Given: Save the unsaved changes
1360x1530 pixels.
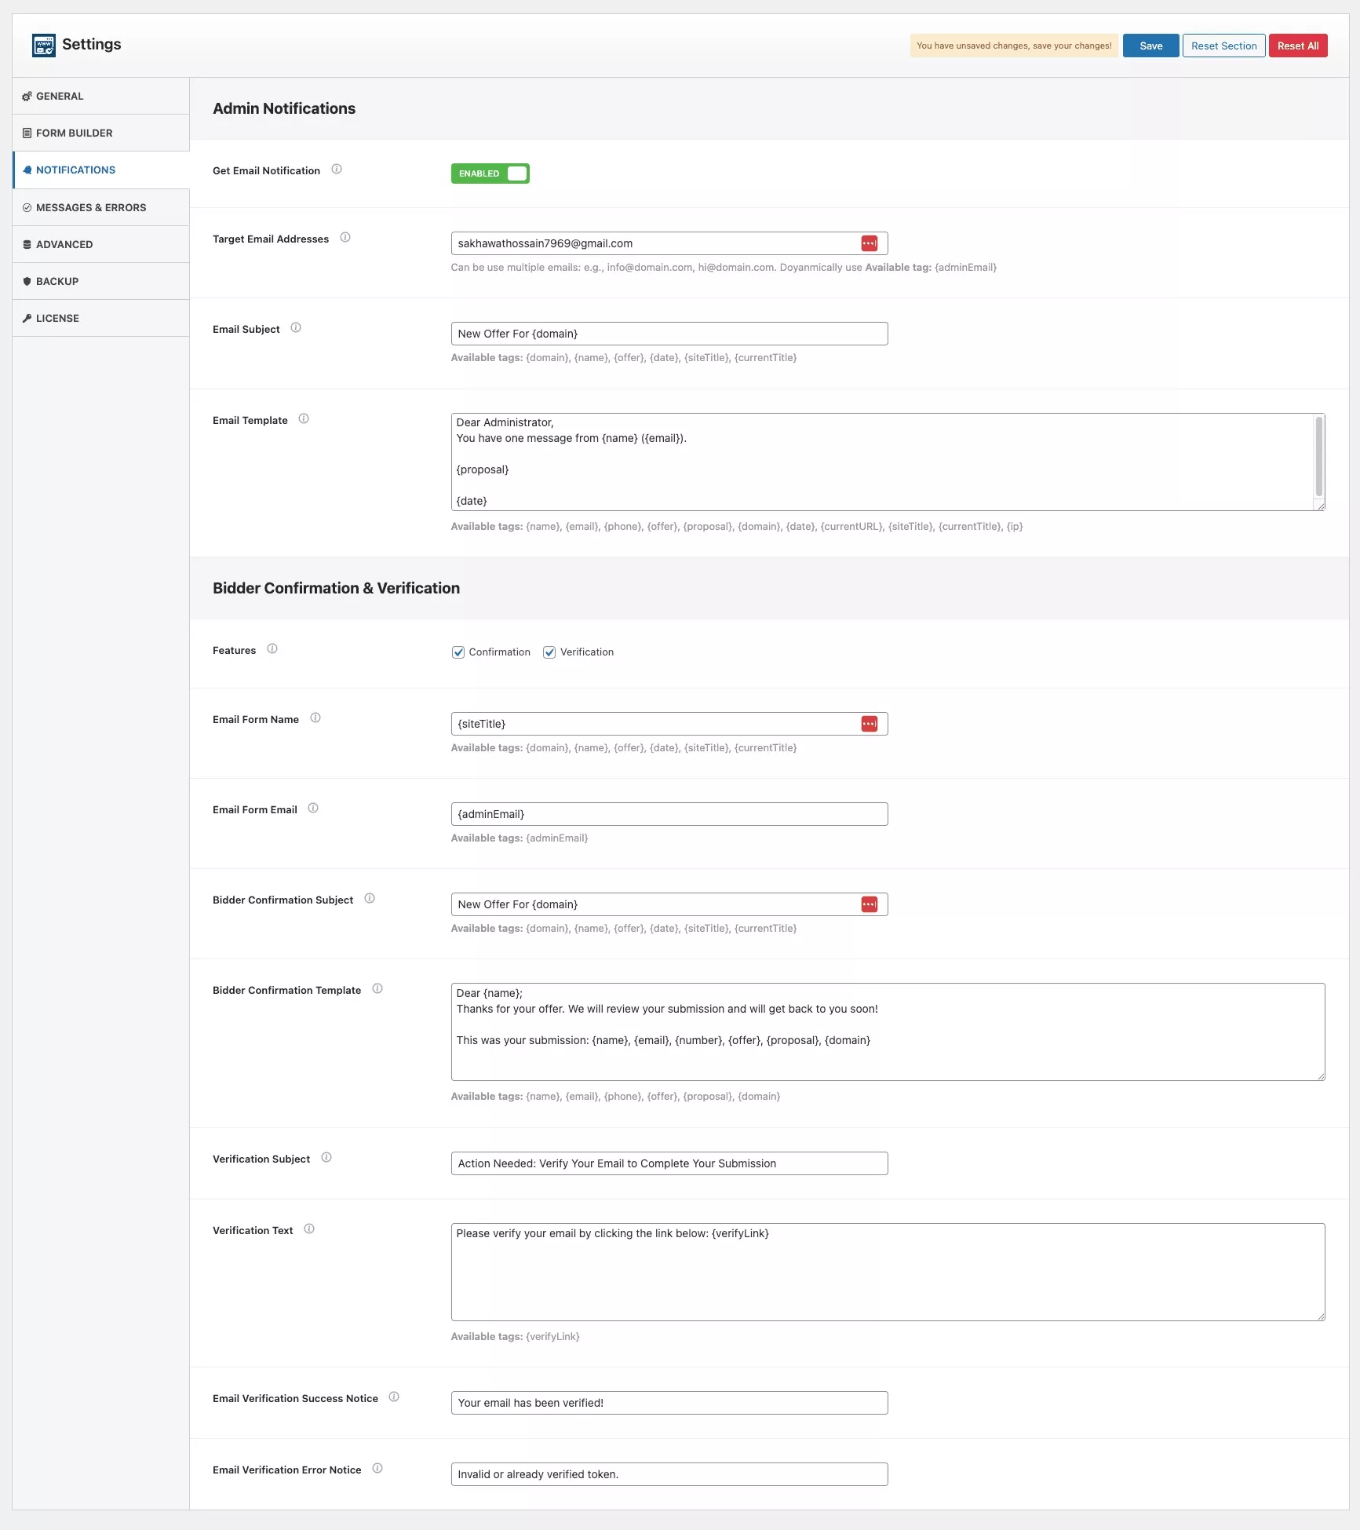Looking at the screenshot, I should (1150, 46).
